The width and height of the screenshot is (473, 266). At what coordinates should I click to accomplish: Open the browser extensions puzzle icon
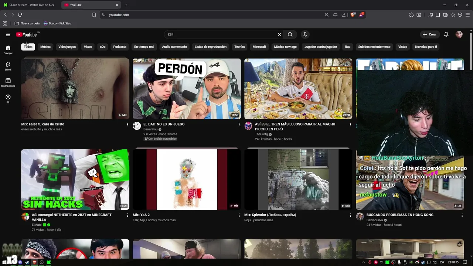(411, 15)
